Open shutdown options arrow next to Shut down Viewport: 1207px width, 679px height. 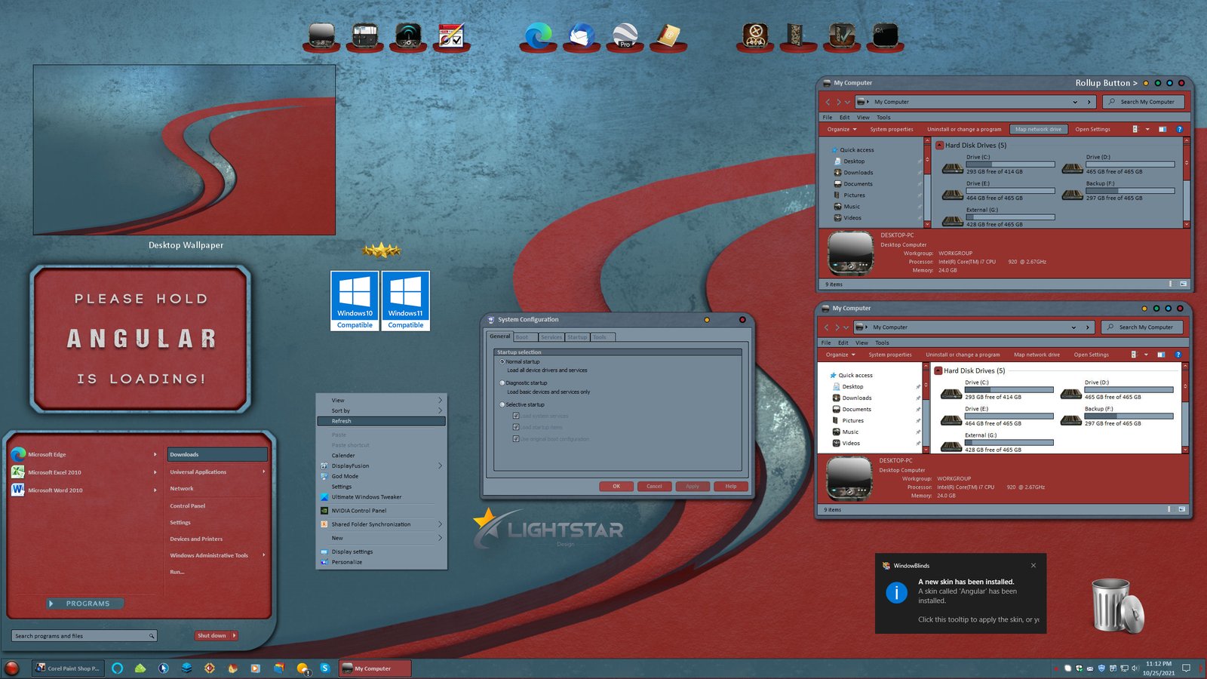[x=234, y=635]
